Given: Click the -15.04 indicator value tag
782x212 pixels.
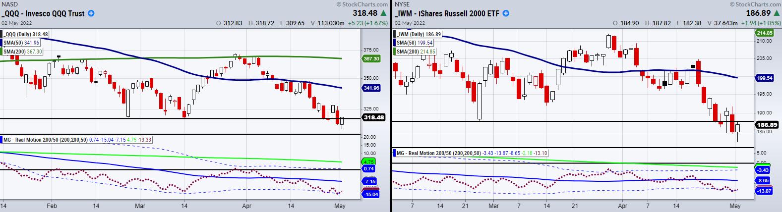Looking at the screenshot, I should 370,194.
